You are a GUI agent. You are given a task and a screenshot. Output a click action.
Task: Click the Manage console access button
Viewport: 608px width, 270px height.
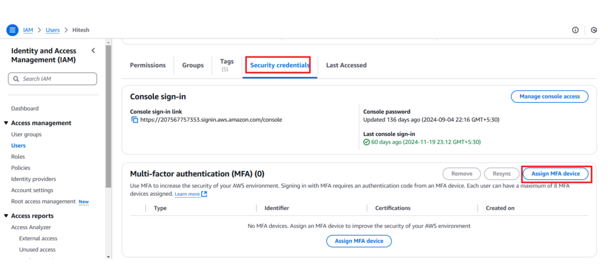tap(549, 96)
